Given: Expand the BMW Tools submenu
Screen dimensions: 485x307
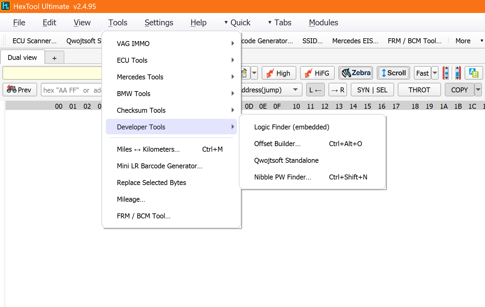Looking at the screenshot, I should pyautogui.click(x=171, y=94).
